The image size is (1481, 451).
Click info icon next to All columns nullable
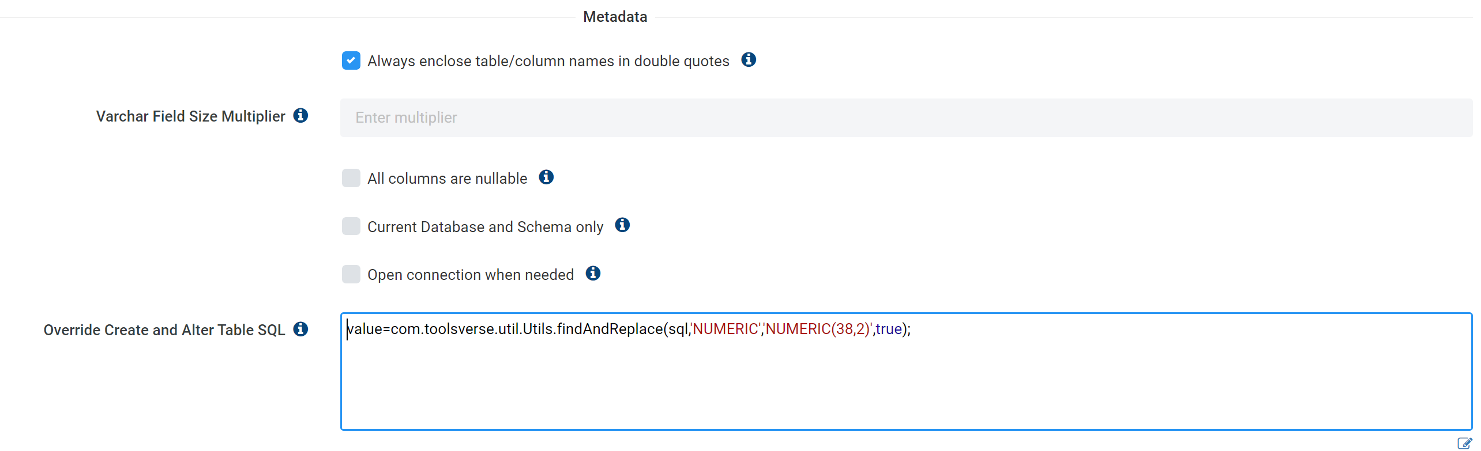pos(546,177)
